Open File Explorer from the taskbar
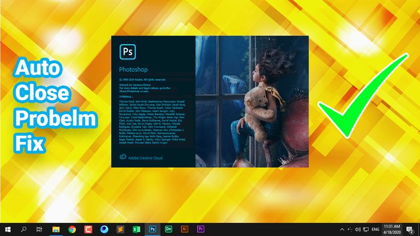Viewport: 420px width, 236px height. (x=56, y=229)
